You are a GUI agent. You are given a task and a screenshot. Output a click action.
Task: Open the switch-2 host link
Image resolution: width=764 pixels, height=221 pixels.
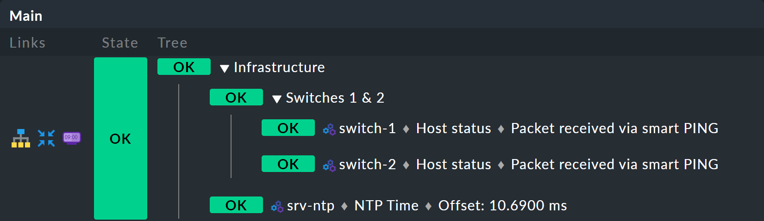[367, 165]
